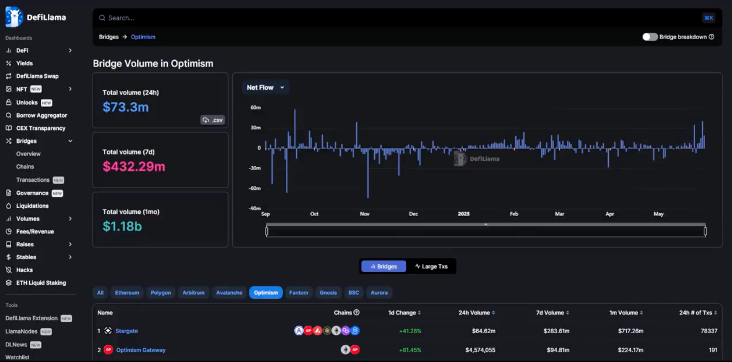Switch to the Bridges tab

coord(384,266)
